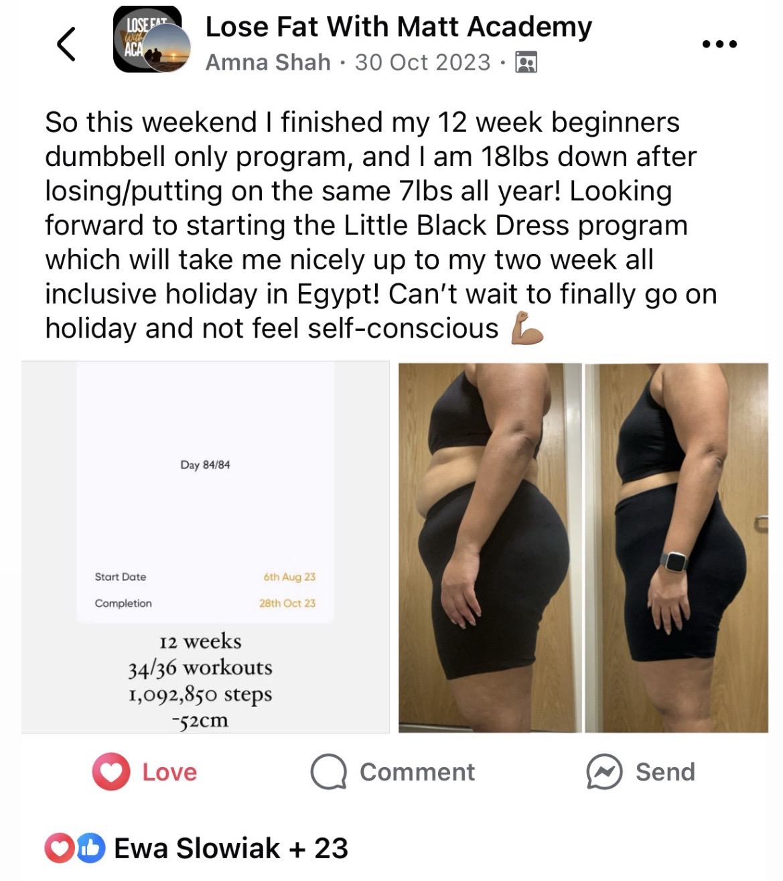
Task: Tap the Day 84/84 program card
Action: click(x=205, y=492)
